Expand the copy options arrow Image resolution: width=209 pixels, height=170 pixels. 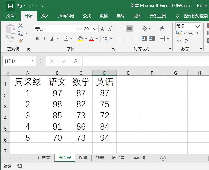pyautogui.click(x=26, y=33)
